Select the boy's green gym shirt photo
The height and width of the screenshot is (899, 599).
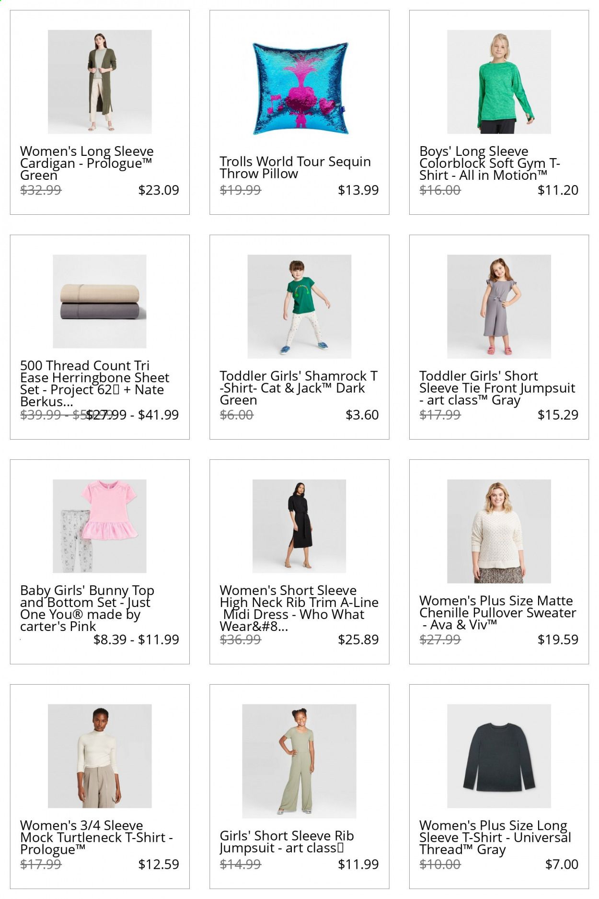click(x=499, y=82)
